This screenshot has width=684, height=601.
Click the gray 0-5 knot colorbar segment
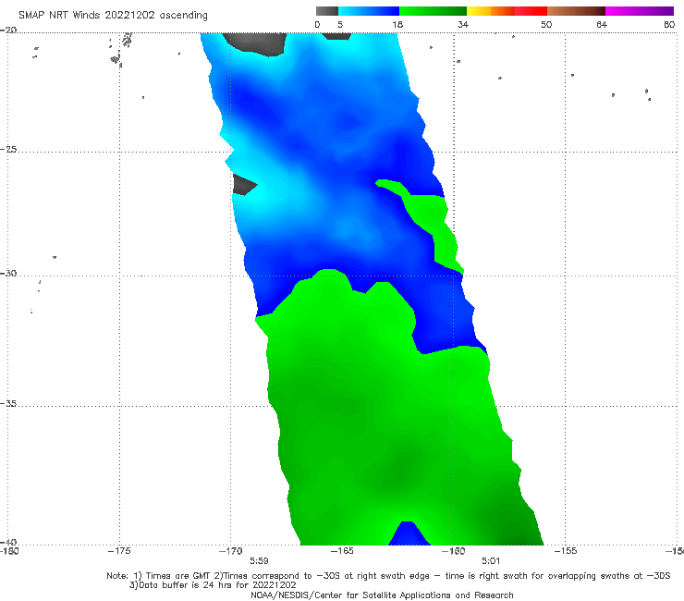(x=327, y=11)
